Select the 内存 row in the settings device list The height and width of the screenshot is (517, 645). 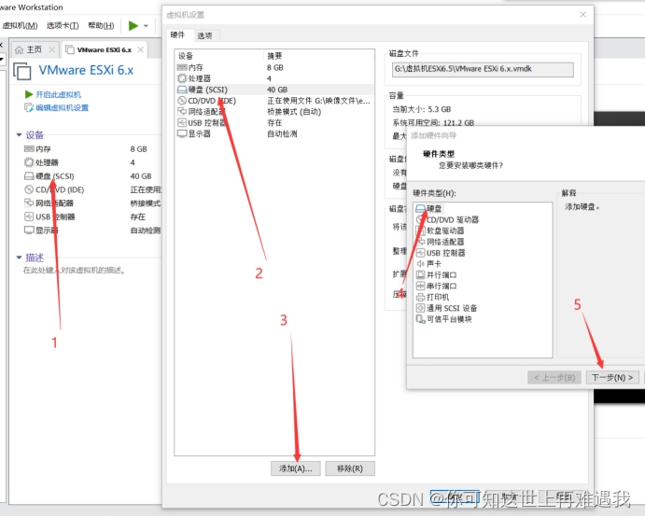274,67
